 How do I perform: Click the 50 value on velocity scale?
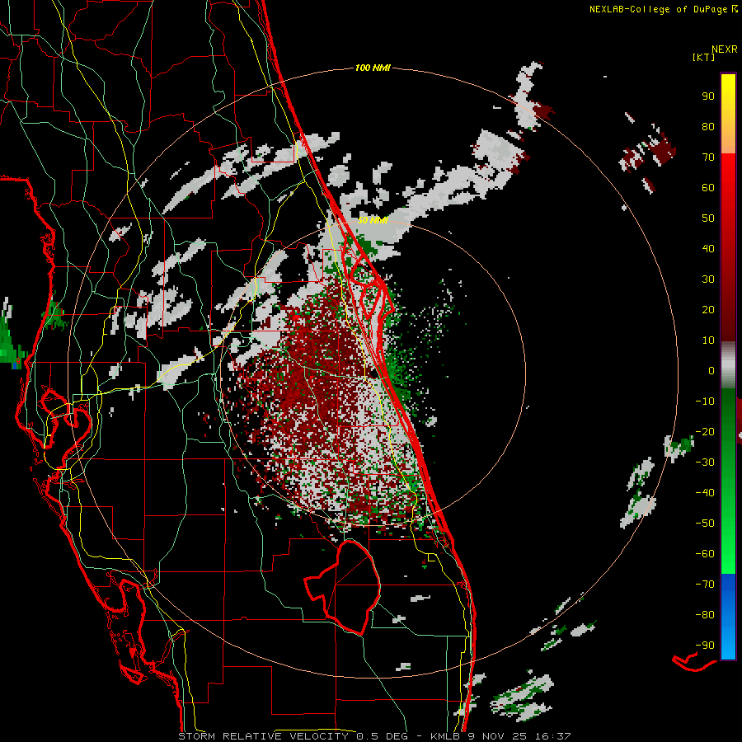(708, 218)
